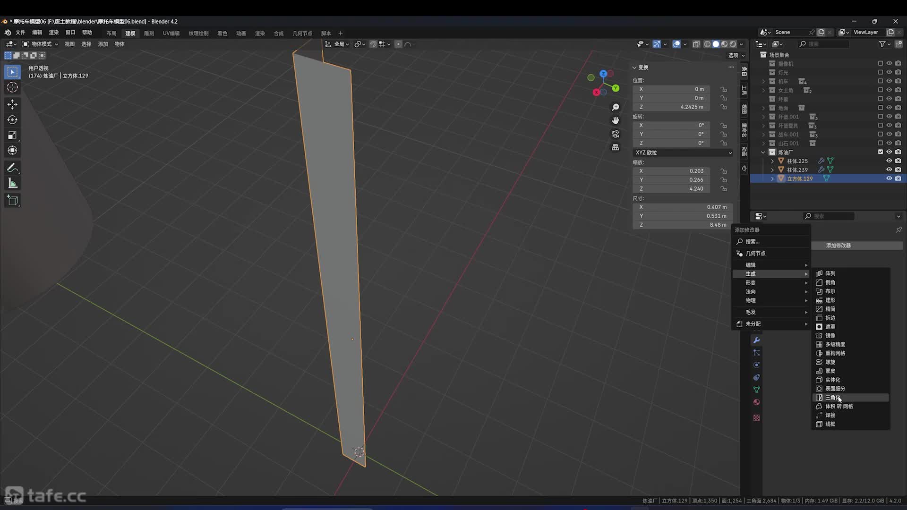Click the pan hand icon in viewport

[615, 120]
